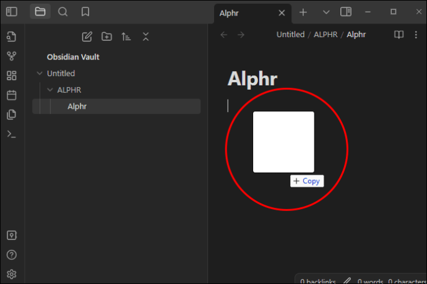This screenshot has height=284, width=427.
Task: Add a new tab with plus icon
Action: [x=303, y=12]
